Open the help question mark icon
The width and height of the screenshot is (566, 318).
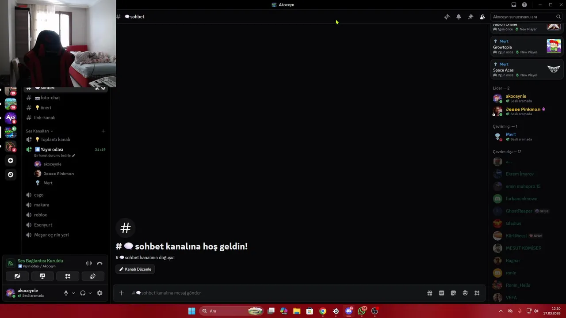coord(524,5)
